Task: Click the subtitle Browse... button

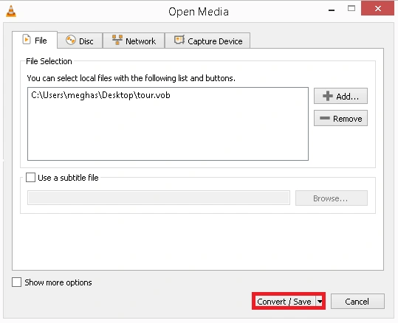Action: coord(332,198)
